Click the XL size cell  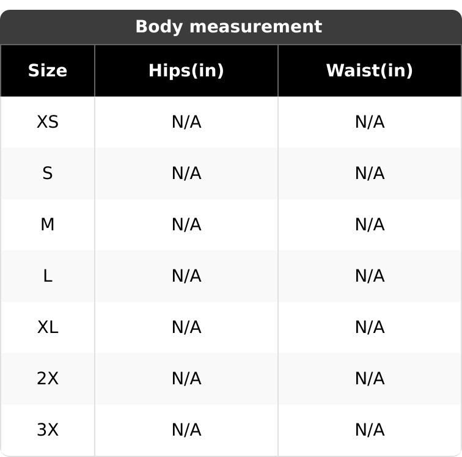(x=48, y=327)
